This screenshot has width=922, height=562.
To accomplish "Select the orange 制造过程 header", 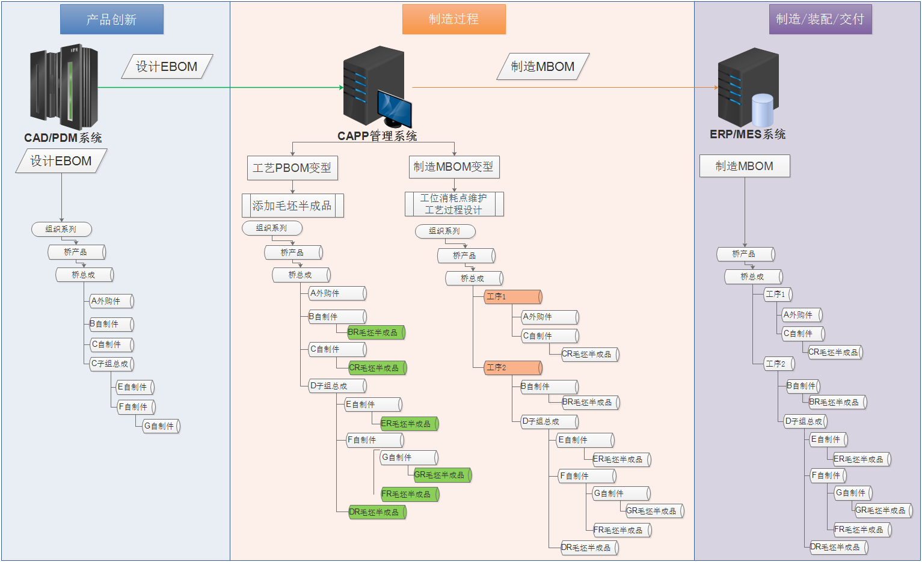I will [453, 19].
